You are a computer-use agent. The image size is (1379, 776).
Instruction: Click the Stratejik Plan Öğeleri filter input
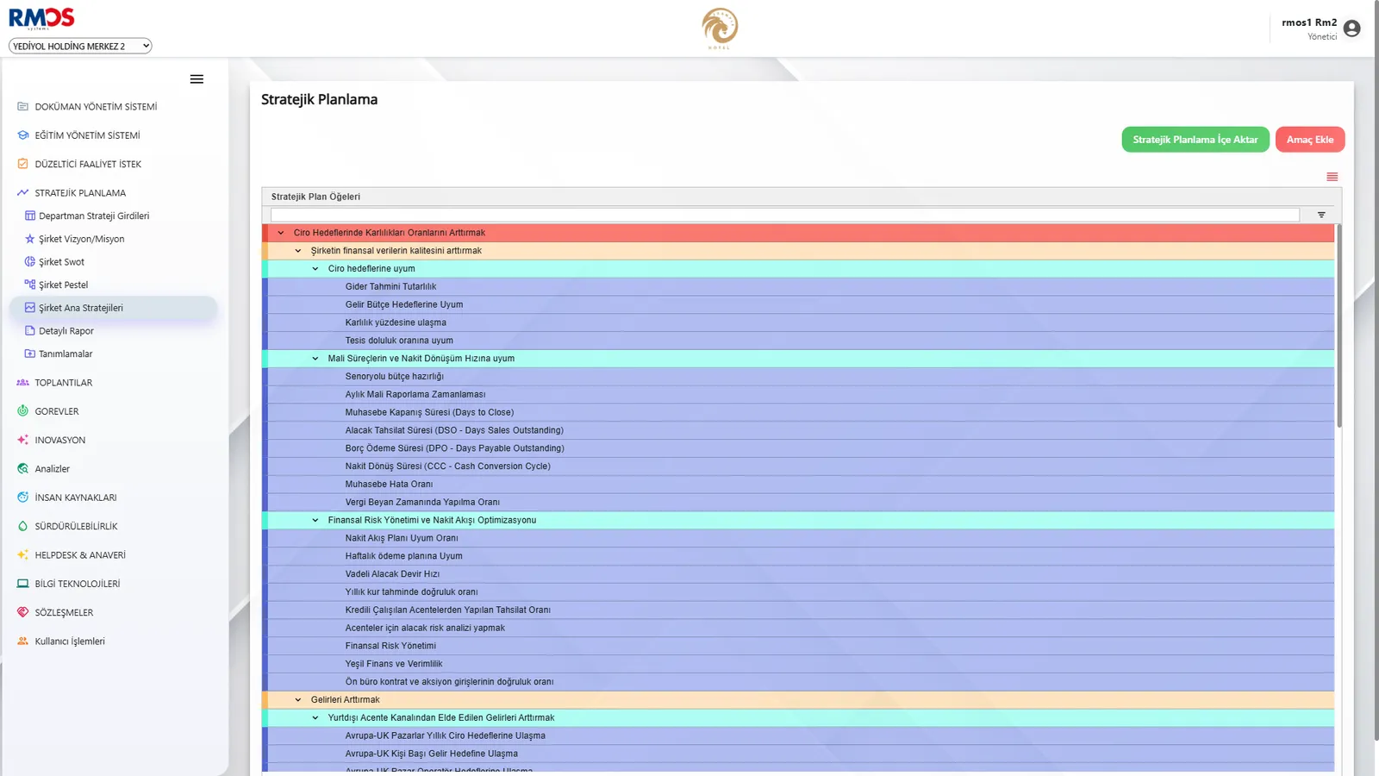coord(785,215)
